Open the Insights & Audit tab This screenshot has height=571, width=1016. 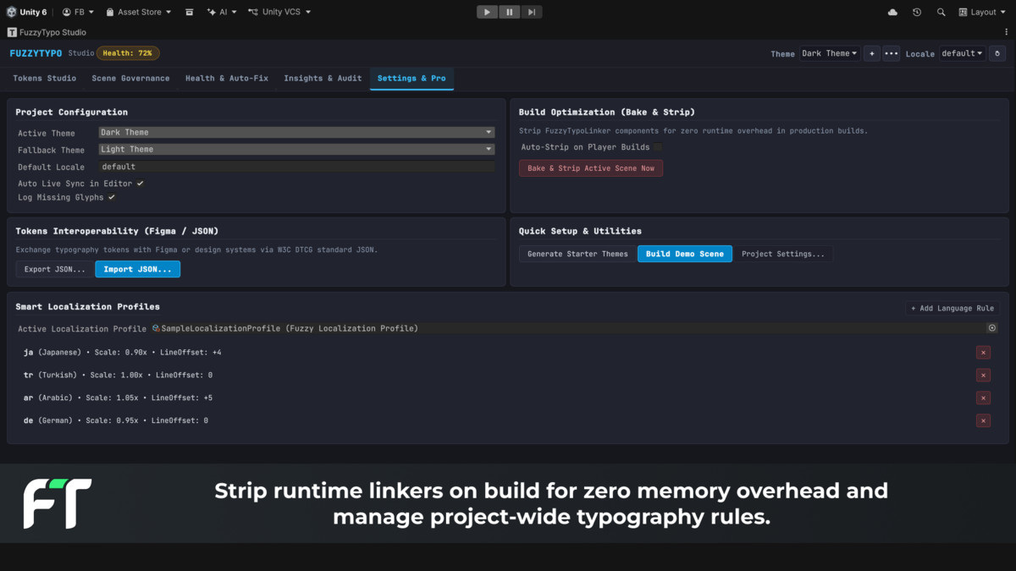[x=323, y=78]
